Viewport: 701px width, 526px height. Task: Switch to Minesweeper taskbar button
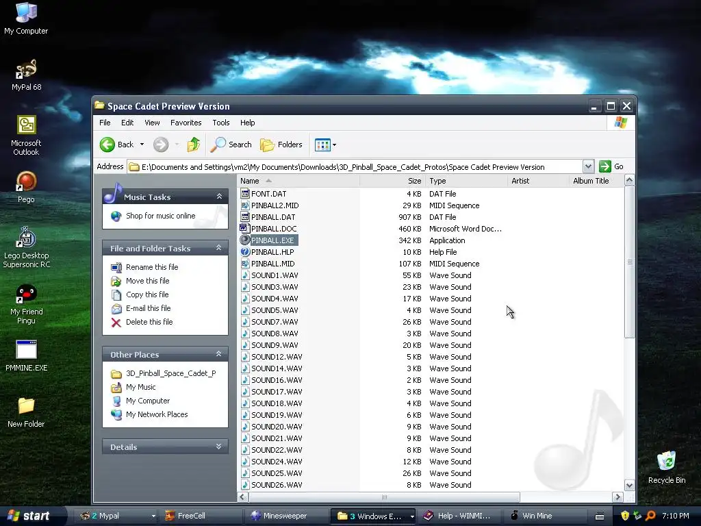click(x=286, y=516)
